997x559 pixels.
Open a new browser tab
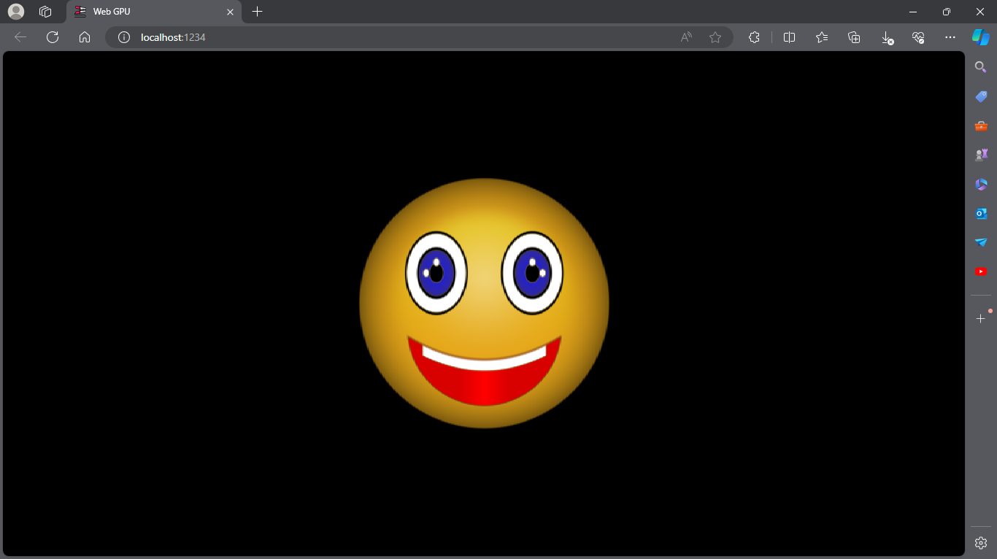pyautogui.click(x=257, y=12)
